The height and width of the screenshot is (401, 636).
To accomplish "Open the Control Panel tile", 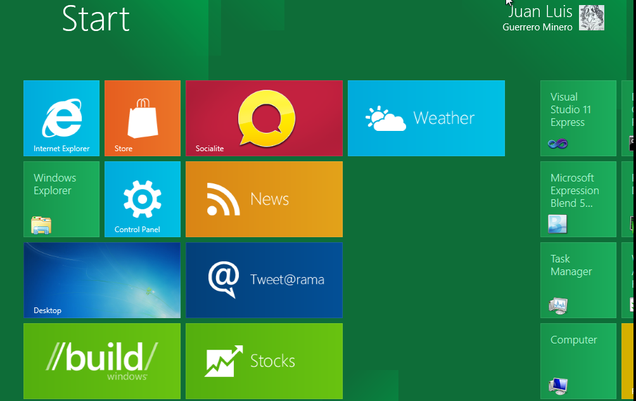I will coord(142,199).
